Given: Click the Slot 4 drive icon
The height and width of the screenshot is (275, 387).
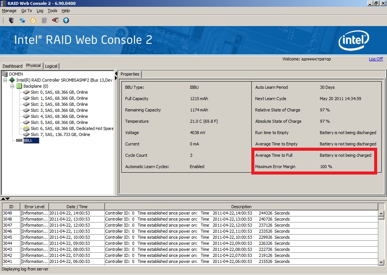Looking at the screenshot, I should (x=26, y=116).
